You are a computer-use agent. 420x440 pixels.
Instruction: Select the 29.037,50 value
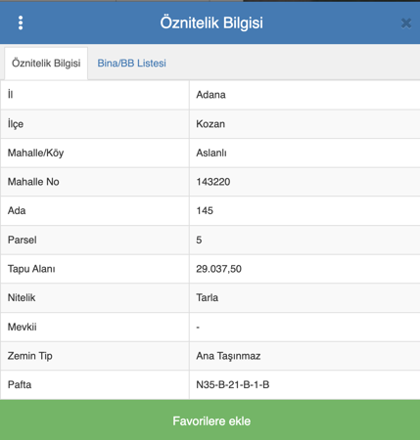(218, 269)
